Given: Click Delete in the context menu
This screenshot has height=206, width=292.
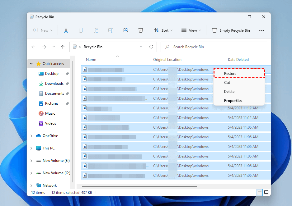Looking at the screenshot, I should [229, 92].
